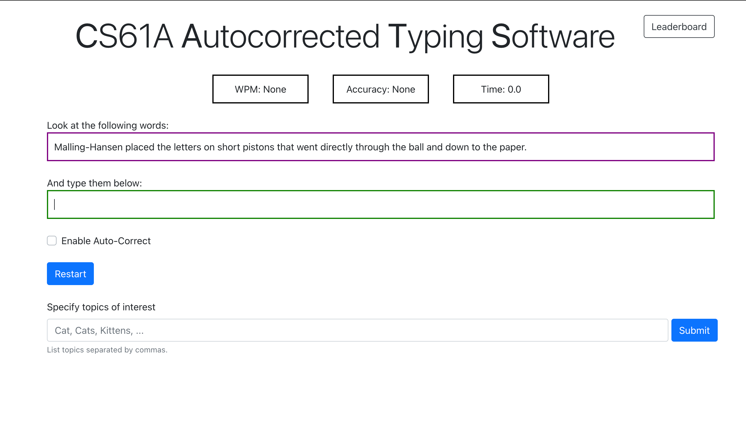This screenshot has width=746, height=421.
Task: Submit the topics of interest
Action: click(x=694, y=330)
